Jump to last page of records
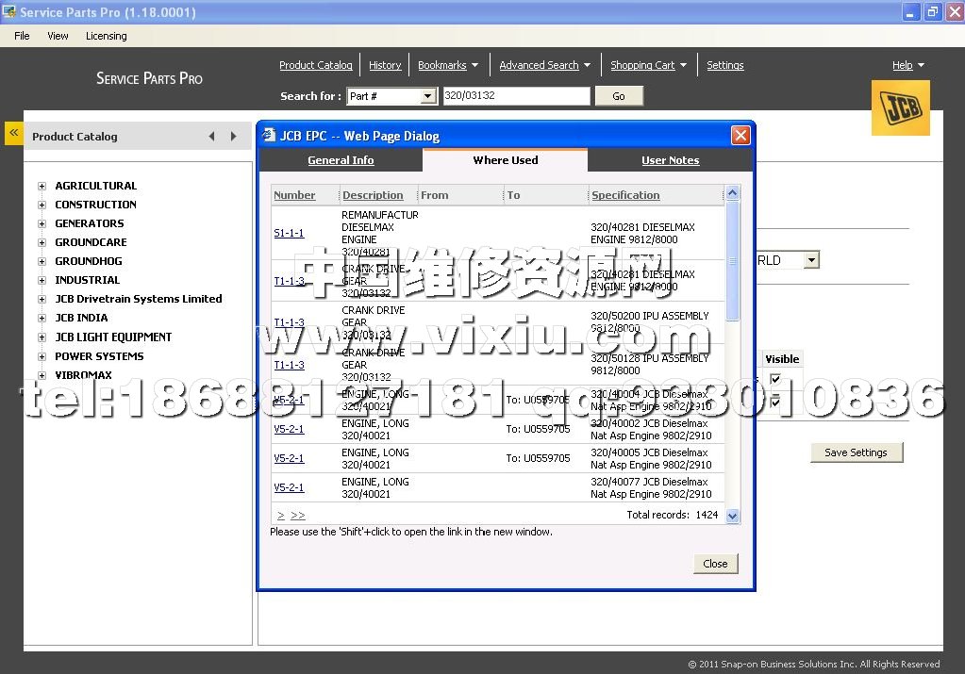965x674 pixels. [x=298, y=516]
